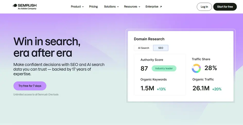Click the Authority Score value 87
Image resolution: width=243 pixels, height=125 pixels.
144,69
